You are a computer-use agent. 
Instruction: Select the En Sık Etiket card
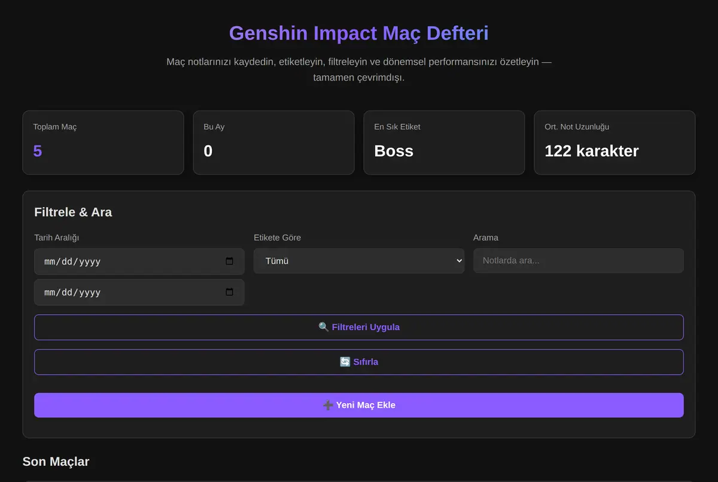point(444,142)
